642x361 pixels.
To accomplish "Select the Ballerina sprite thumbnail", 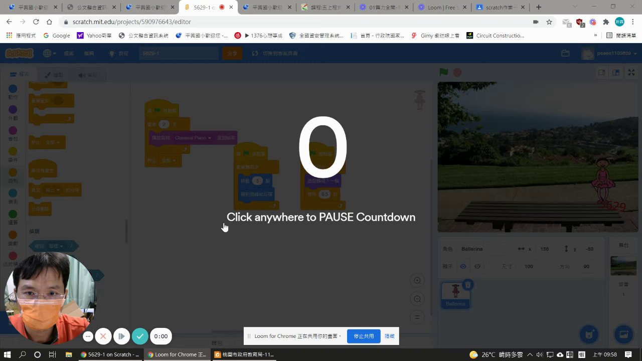I will click(455, 294).
